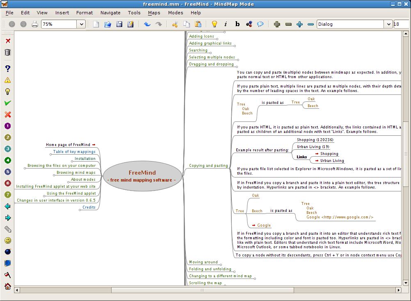This screenshot has width=411, height=301.
Task: Add the right-pointing forward arrow icon
Action: click(x=8, y=218)
